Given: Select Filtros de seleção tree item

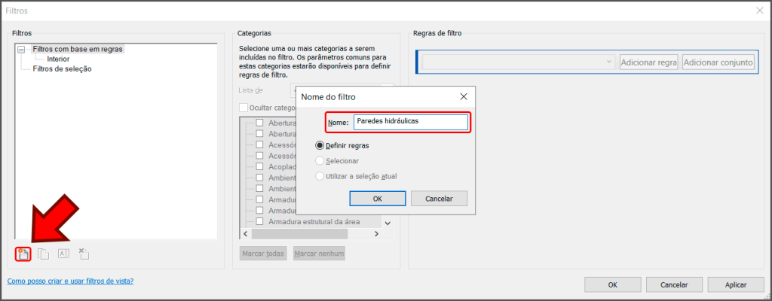Looking at the screenshot, I should (x=63, y=68).
